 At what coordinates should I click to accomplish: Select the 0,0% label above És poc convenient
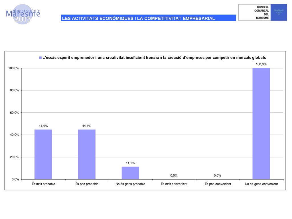point(218,175)
